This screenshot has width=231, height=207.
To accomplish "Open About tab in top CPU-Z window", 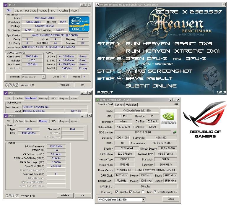I will coord(74,11).
